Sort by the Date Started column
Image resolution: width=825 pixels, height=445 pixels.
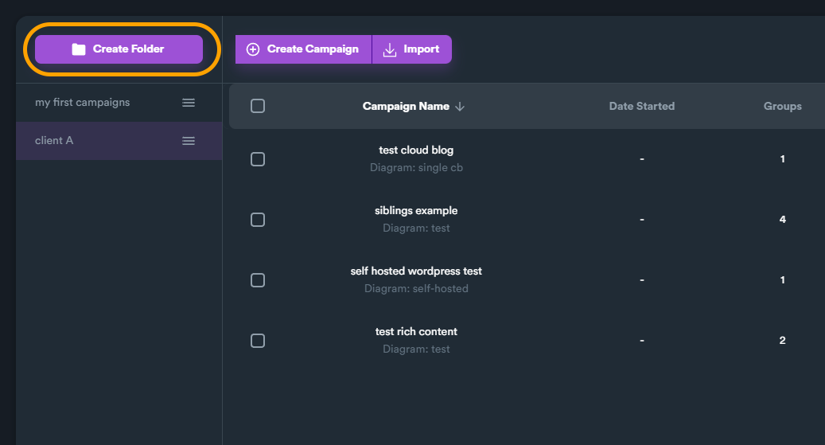tap(642, 106)
